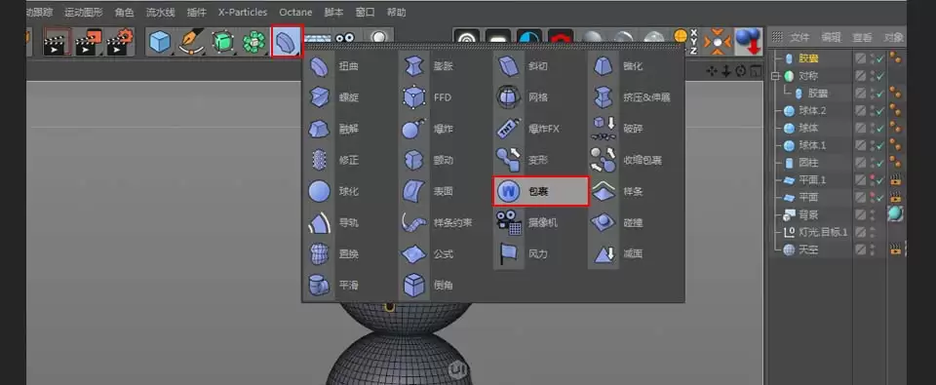
Task: Pick the 收缩包裹 (Shrink Wrap) deformer
Action: pyautogui.click(x=627, y=160)
